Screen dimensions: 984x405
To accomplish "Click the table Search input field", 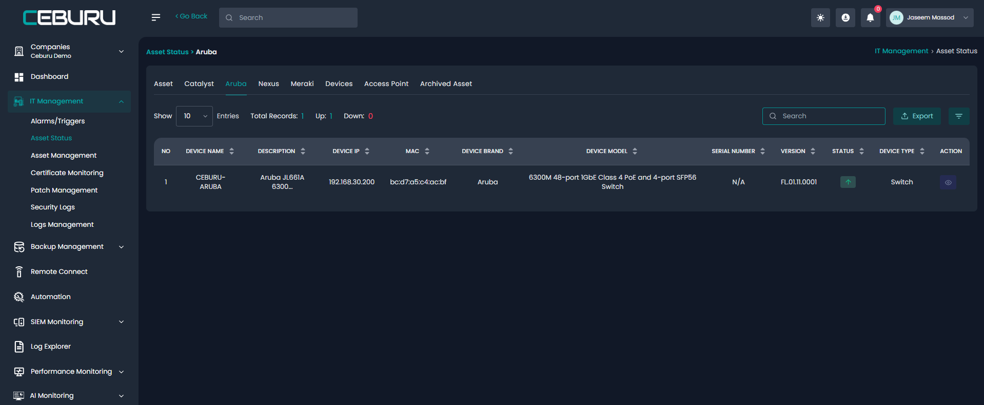I will (x=824, y=116).
